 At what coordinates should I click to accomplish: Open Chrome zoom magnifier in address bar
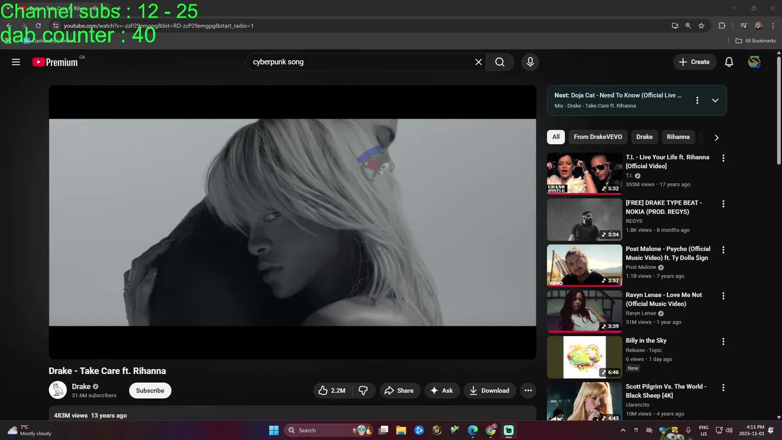tap(688, 26)
